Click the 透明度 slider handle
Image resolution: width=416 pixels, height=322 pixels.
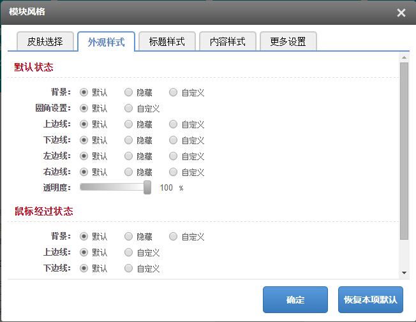pyautogui.click(x=147, y=187)
